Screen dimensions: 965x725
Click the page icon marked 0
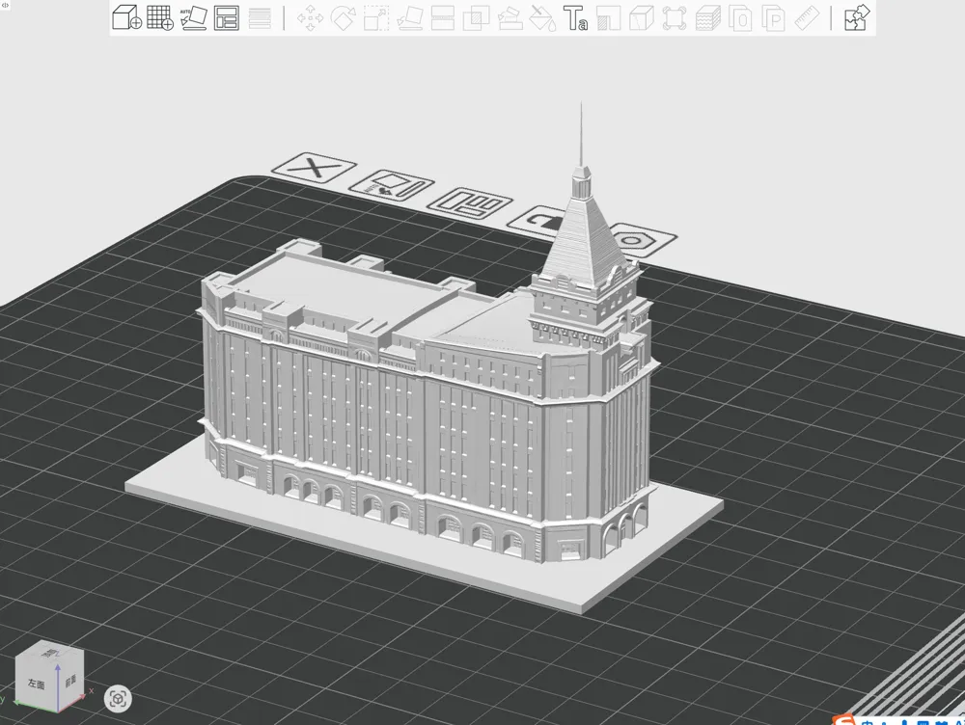[740, 17]
